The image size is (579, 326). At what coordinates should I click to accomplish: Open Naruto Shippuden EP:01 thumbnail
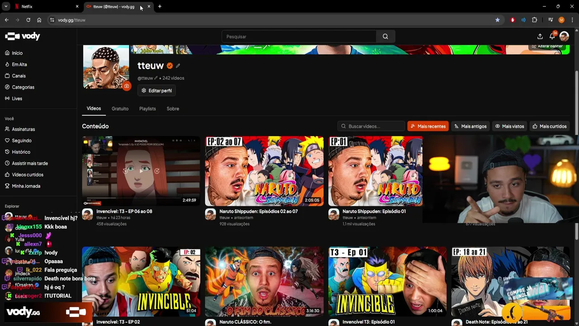[x=375, y=171]
